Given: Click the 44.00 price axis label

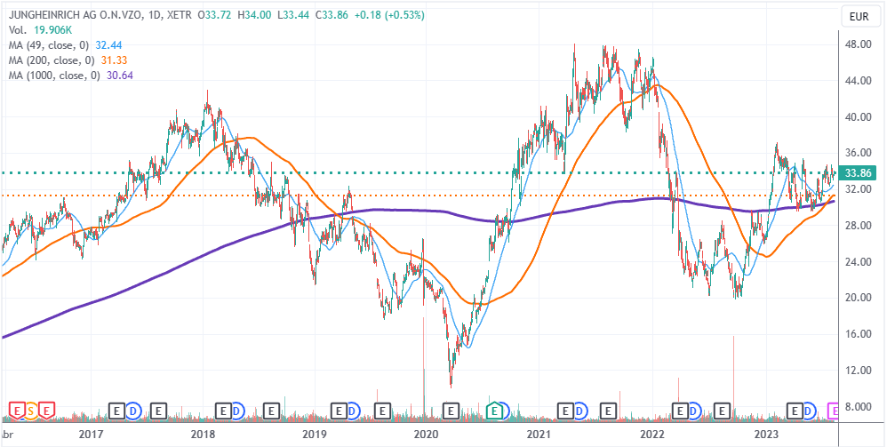Looking at the screenshot, I should [858, 80].
